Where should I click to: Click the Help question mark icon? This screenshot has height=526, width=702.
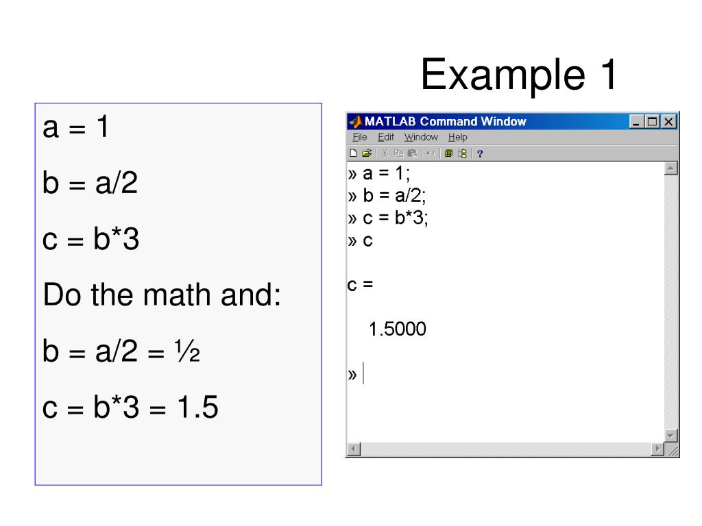click(x=480, y=154)
